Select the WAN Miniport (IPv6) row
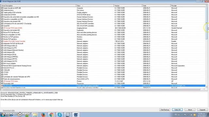Screen dimensions: 209x117 coord(103,55)
